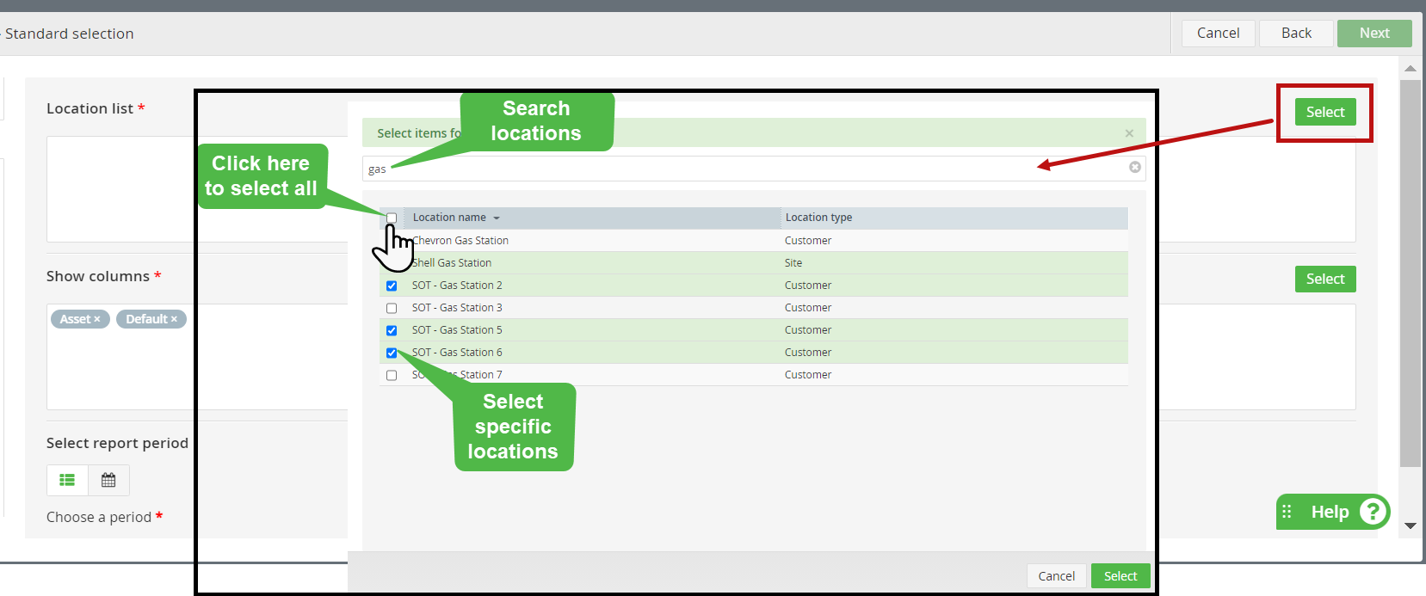
Task: Uncheck SOT - Gas Station 6
Action: pos(392,353)
